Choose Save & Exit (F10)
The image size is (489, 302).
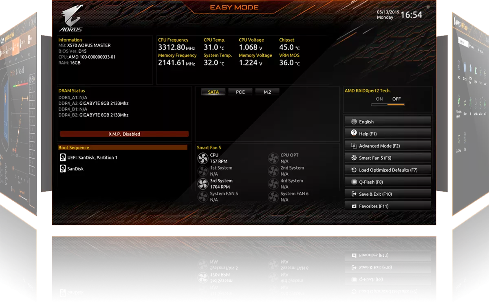pos(388,194)
